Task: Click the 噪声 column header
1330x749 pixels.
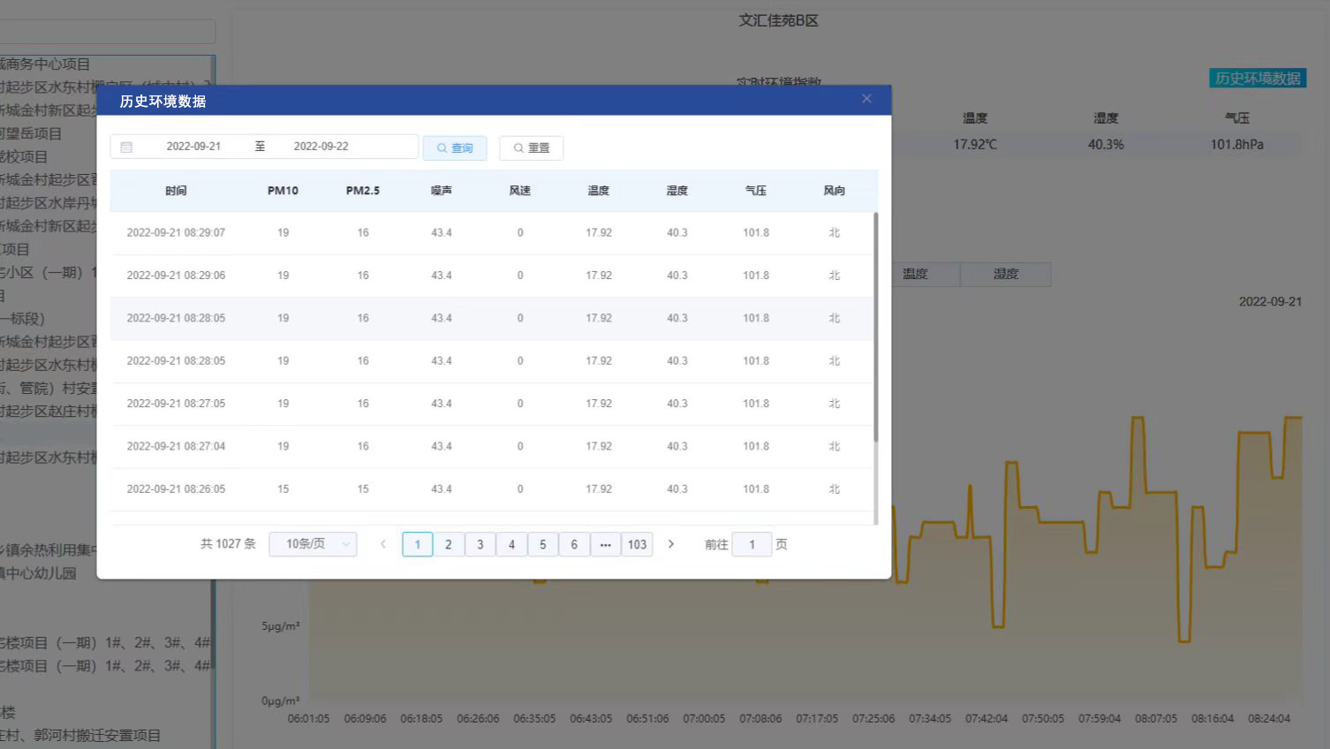Action: 442,191
